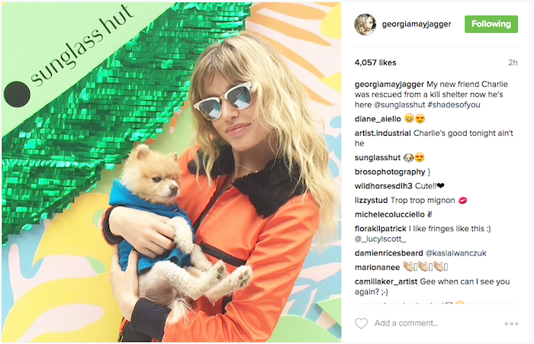Open the @_lucylscott_ mention

point(380,239)
